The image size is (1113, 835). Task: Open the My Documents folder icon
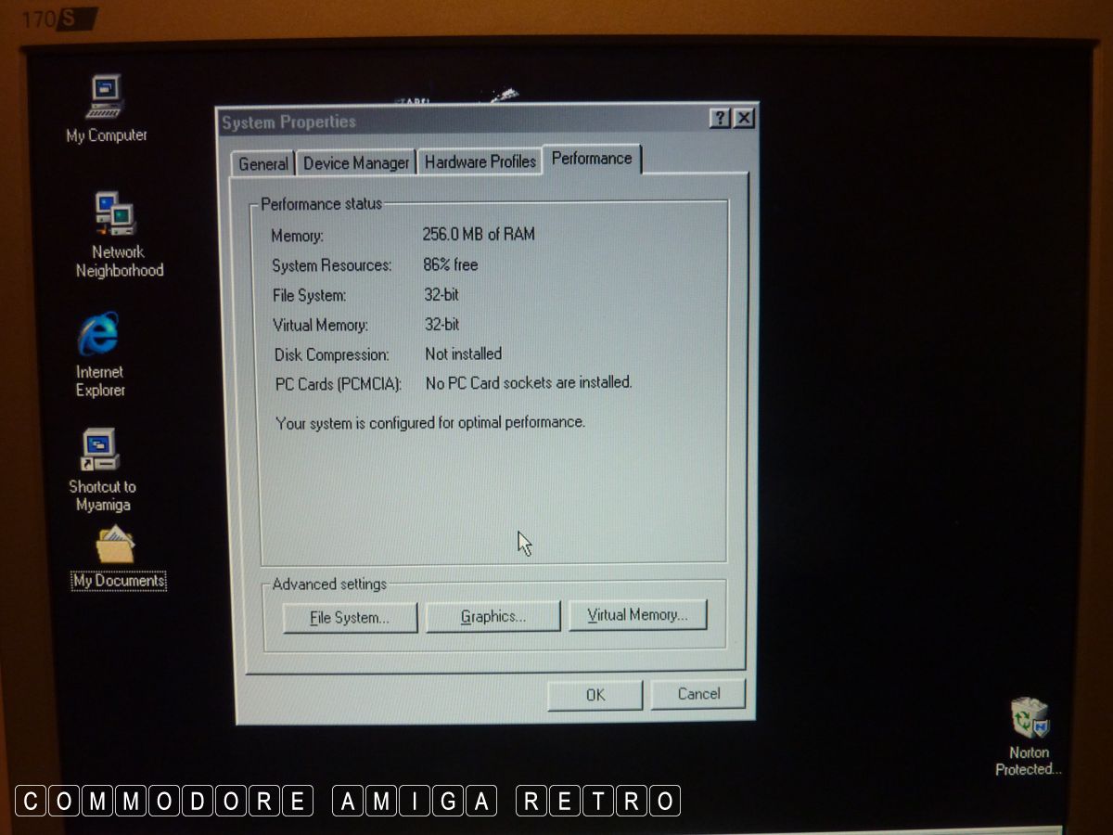coord(116,547)
